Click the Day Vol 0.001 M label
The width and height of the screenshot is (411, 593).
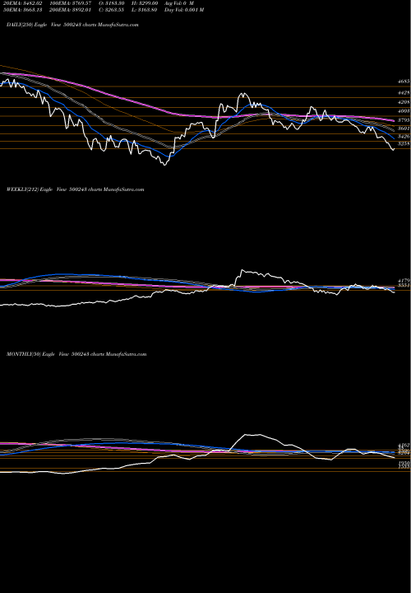(x=184, y=10)
